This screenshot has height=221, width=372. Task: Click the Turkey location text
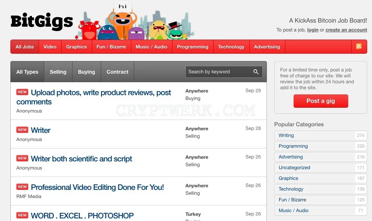[193, 214]
